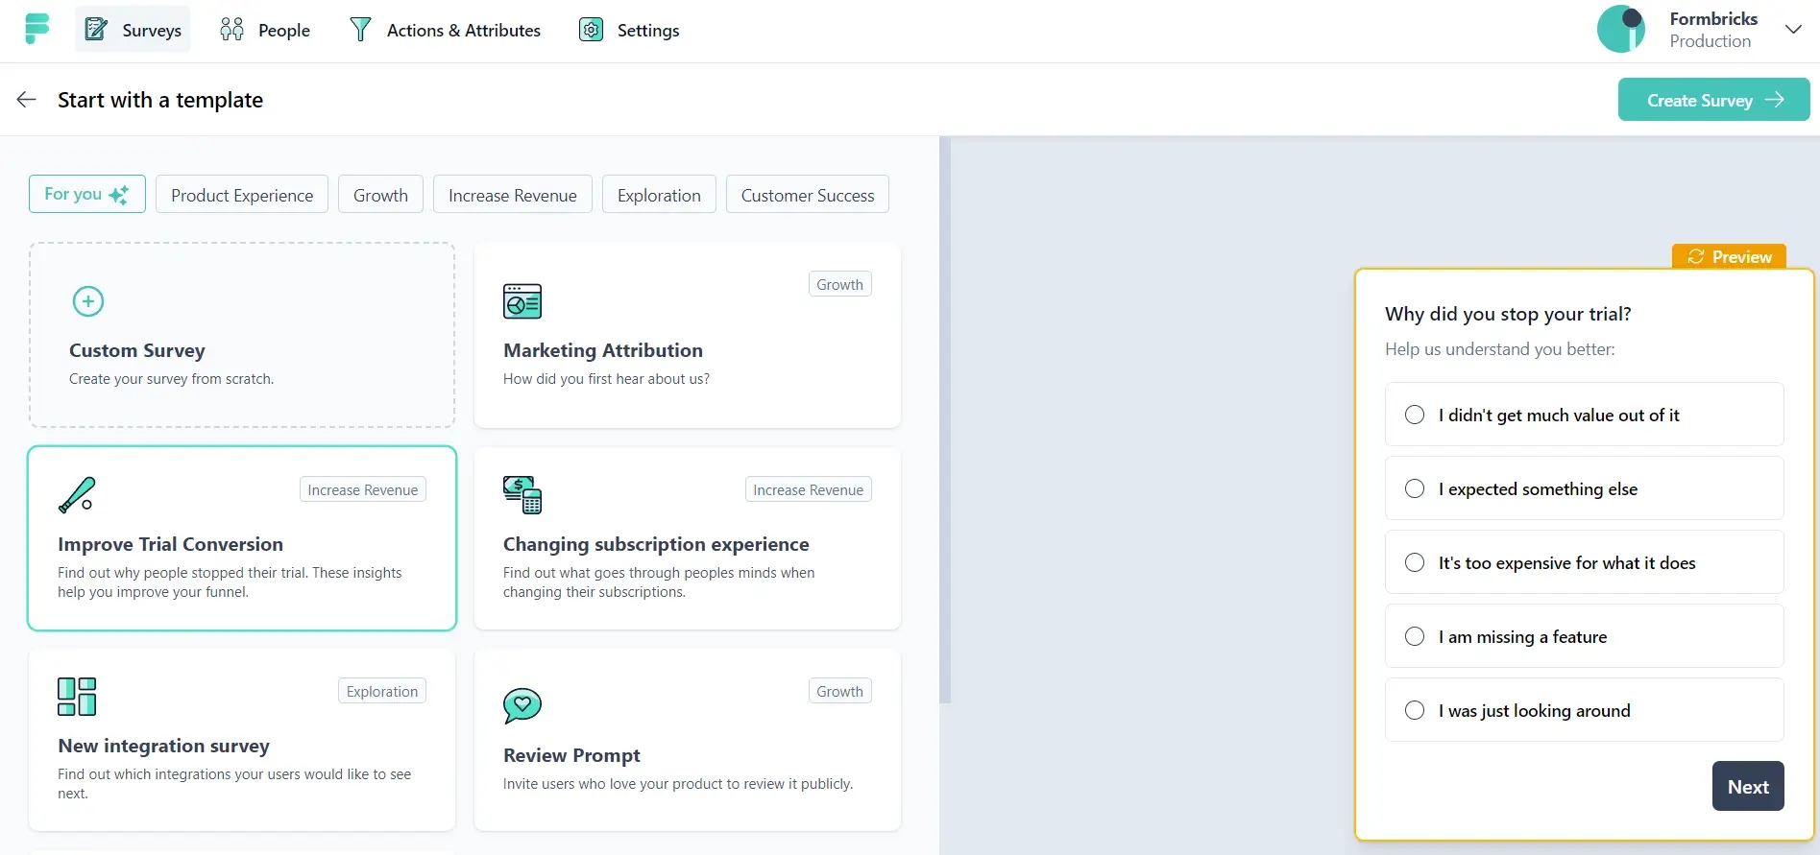Click the plus circle icon on Custom Survey
This screenshot has width=1820, height=855.
(88, 301)
